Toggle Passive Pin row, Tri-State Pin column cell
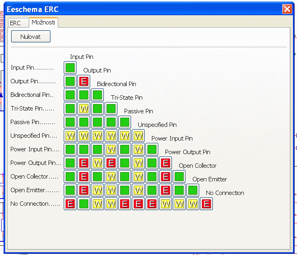297x255 pixels. tap(111, 122)
